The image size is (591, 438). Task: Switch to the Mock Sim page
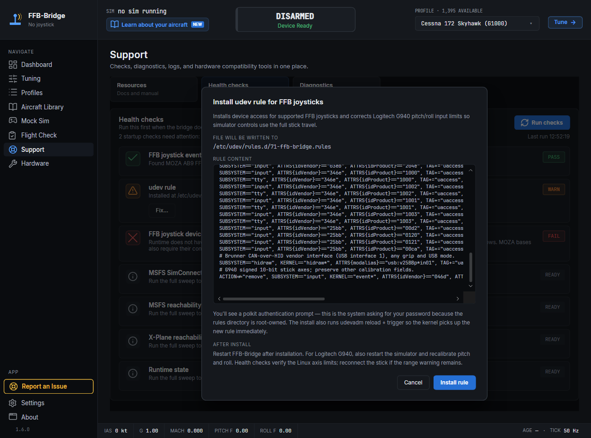(x=48, y=121)
